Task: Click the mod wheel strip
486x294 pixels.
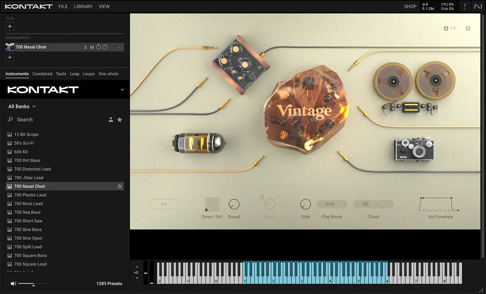Action: click(x=152, y=273)
